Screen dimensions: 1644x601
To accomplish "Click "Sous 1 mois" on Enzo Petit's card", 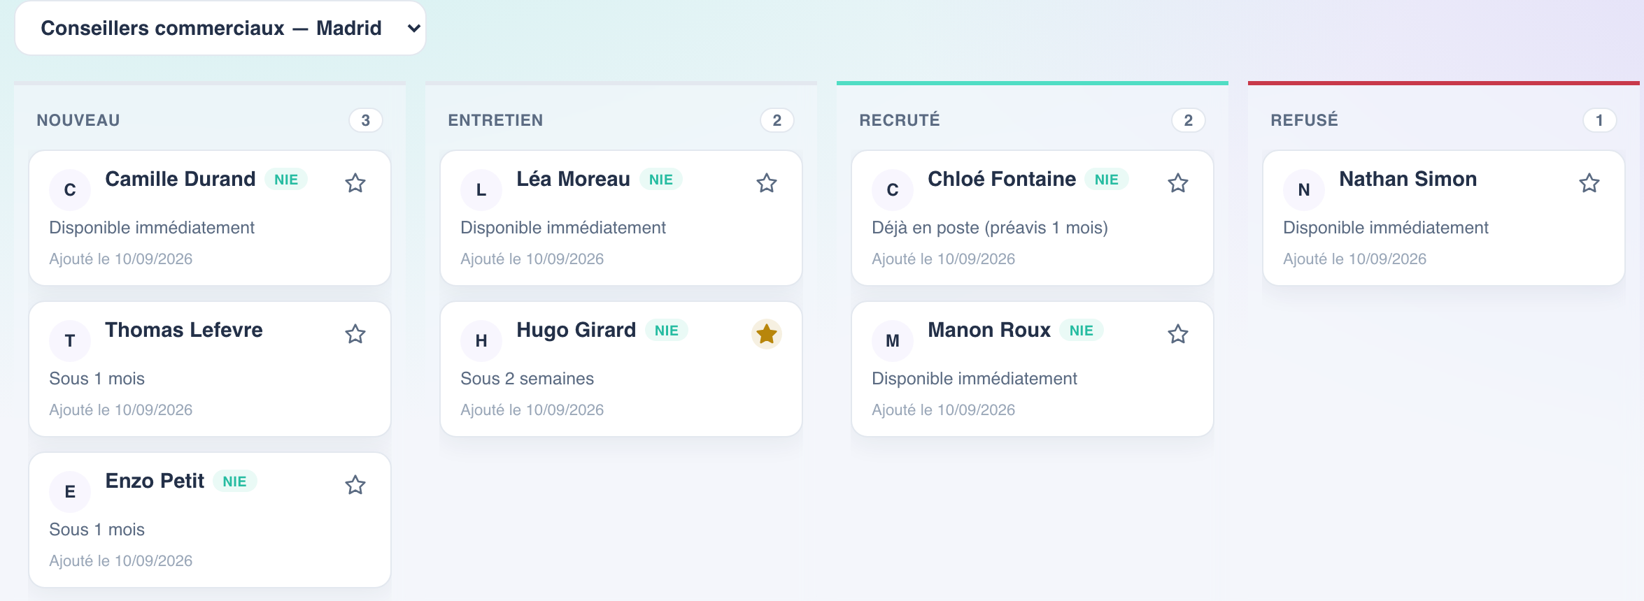I will coord(97,530).
